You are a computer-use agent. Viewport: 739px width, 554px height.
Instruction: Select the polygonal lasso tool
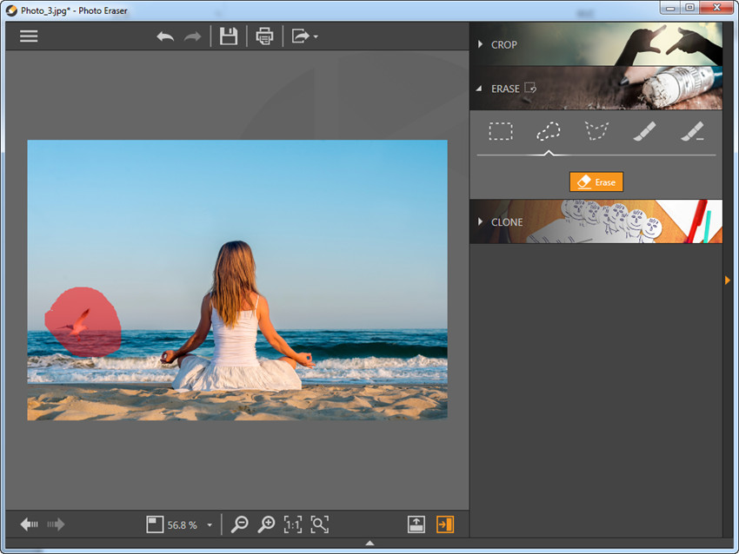(596, 131)
